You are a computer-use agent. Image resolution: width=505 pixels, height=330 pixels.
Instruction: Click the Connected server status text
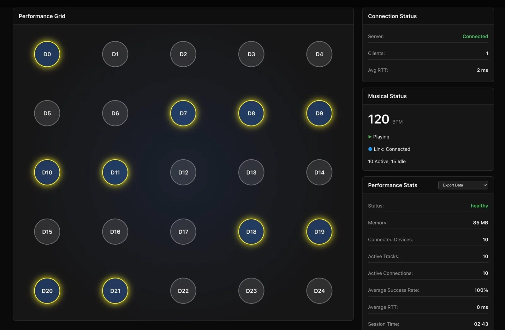[x=475, y=36]
